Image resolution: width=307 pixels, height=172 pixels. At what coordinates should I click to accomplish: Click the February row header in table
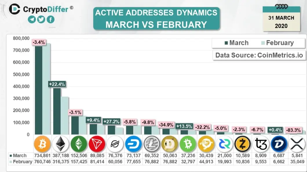pos(21,162)
